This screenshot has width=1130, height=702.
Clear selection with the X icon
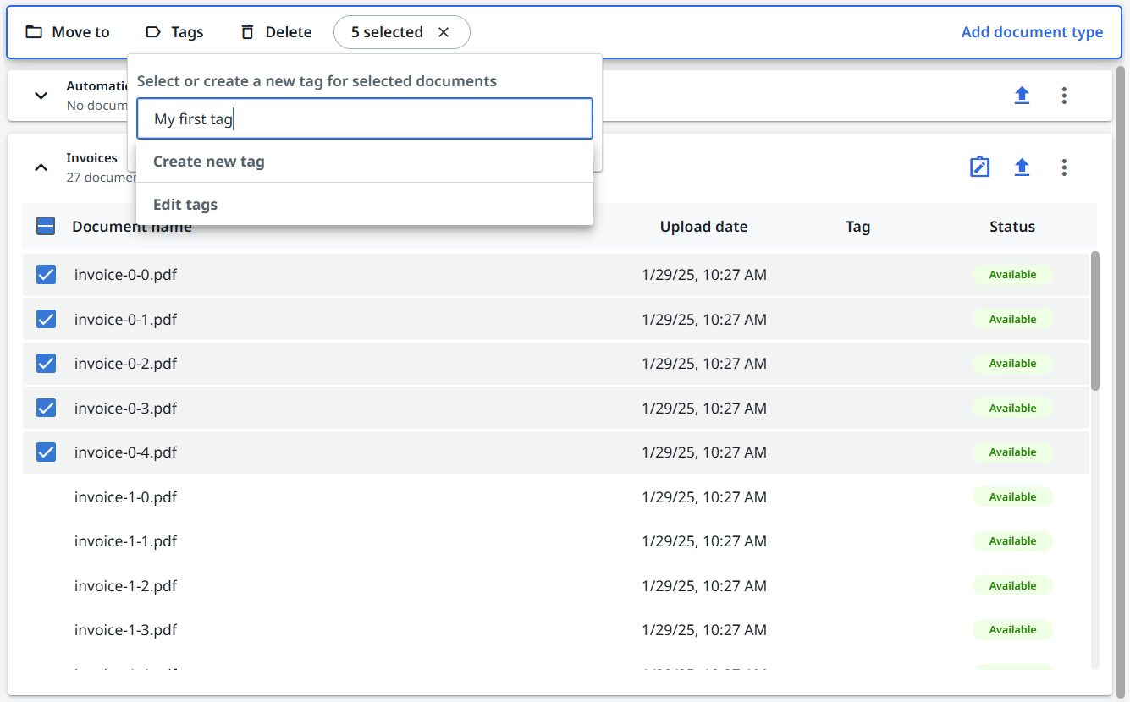tap(444, 32)
